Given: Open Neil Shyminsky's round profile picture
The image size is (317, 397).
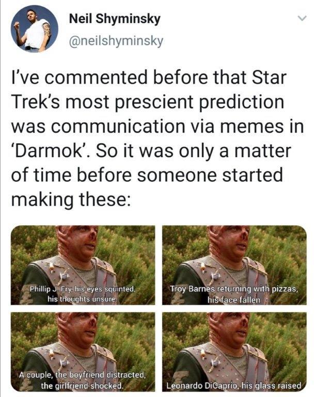Looking at the screenshot, I should pyautogui.click(x=35, y=28).
